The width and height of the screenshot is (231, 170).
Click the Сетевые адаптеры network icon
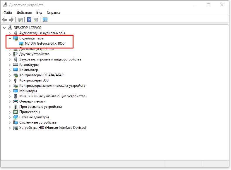tap(16, 117)
